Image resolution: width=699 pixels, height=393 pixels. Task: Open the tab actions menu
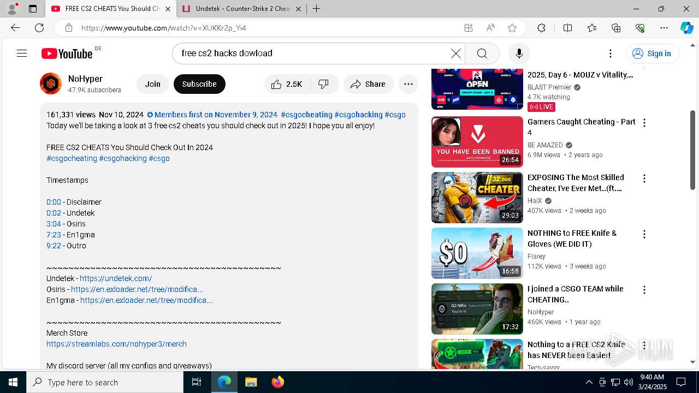(x=33, y=9)
